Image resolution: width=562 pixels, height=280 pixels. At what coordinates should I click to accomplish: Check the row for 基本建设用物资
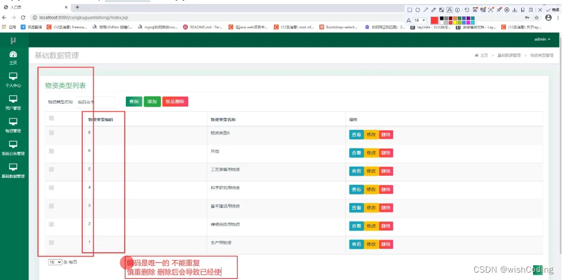coord(51,206)
